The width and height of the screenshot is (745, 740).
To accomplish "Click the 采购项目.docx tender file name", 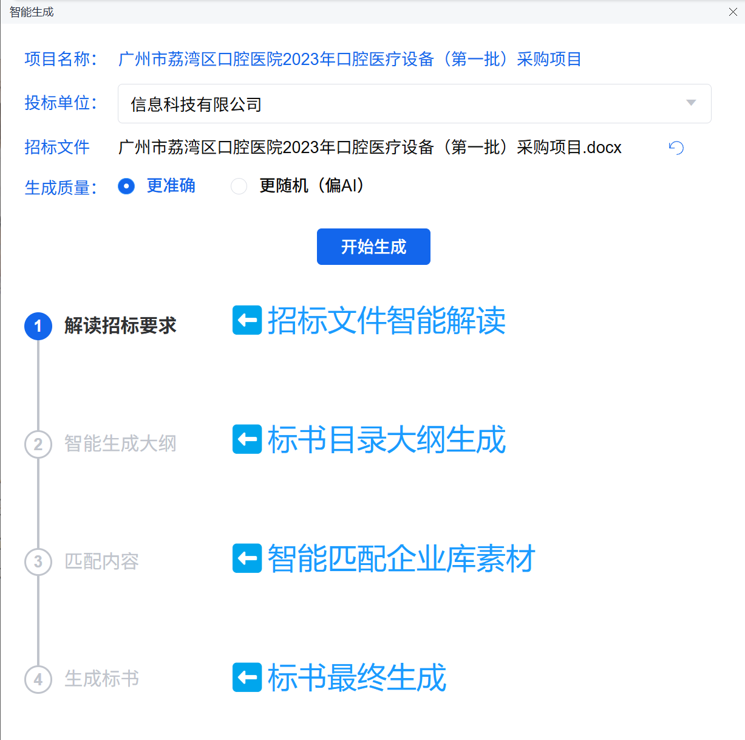I will coord(369,147).
